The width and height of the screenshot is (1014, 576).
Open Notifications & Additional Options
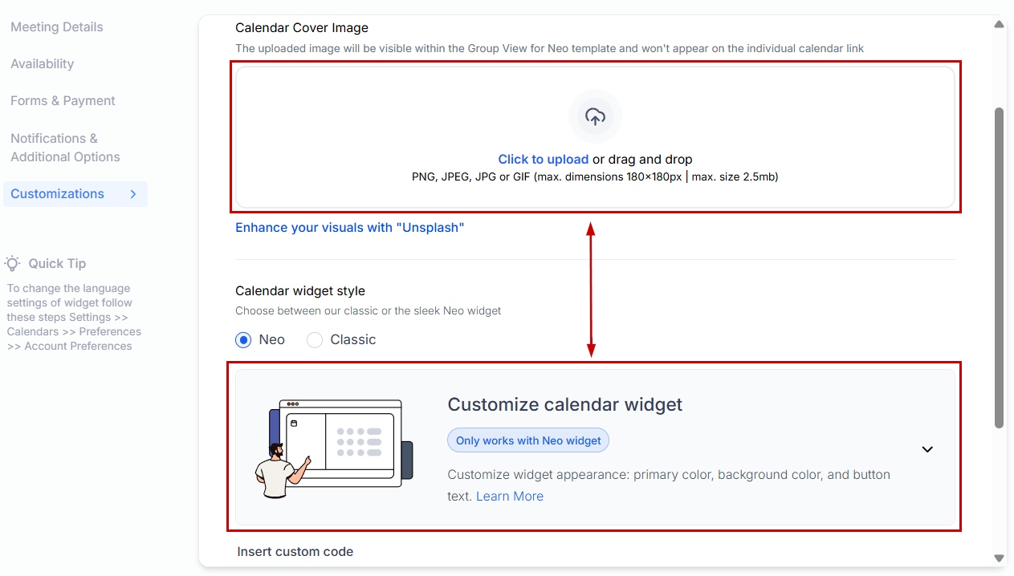tap(65, 148)
